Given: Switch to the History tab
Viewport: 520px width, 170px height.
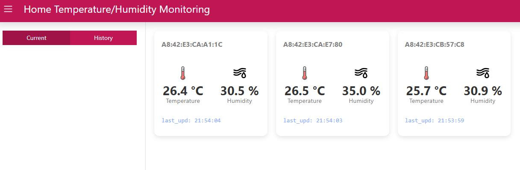Looking at the screenshot, I should click(x=103, y=38).
